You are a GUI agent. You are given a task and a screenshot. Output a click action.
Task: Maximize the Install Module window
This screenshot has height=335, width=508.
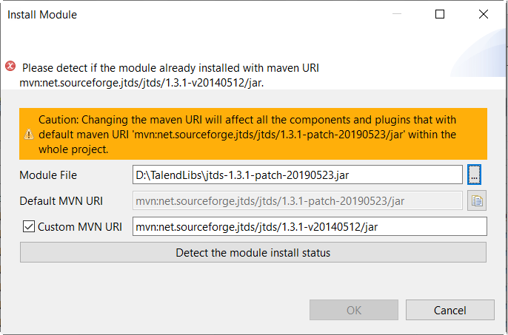point(440,14)
